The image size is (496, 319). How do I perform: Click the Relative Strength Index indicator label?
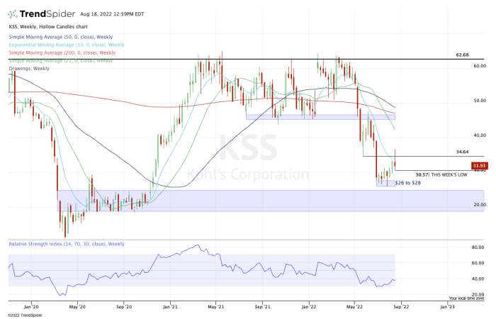point(67,244)
